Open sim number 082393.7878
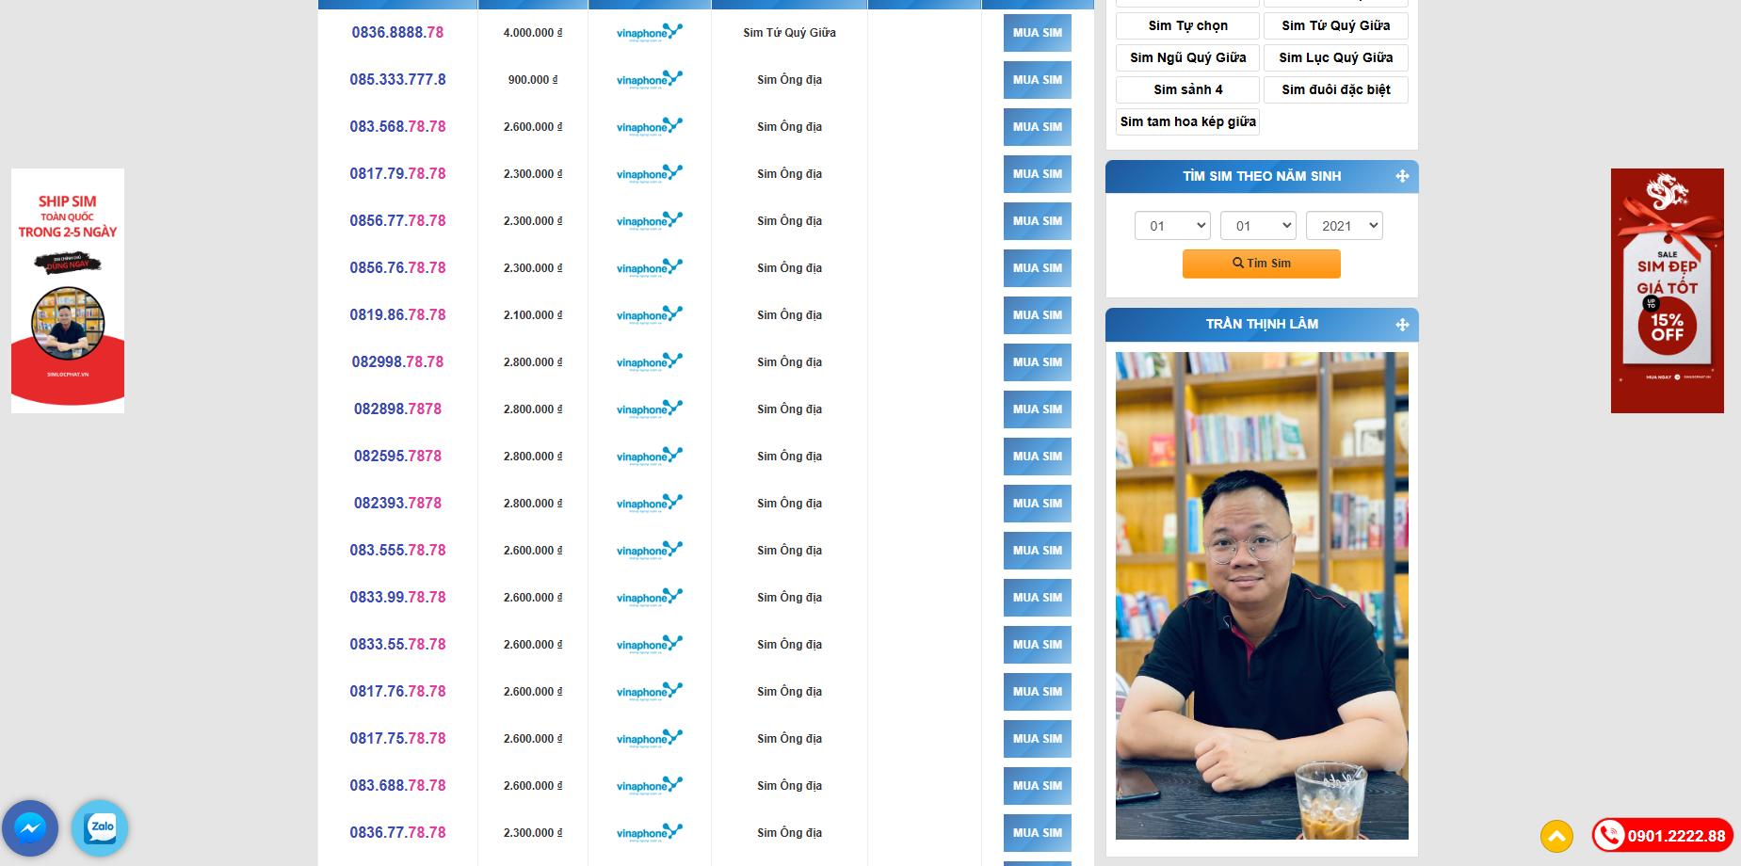Image resolution: width=1741 pixels, height=866 pixels. (397, 504)
